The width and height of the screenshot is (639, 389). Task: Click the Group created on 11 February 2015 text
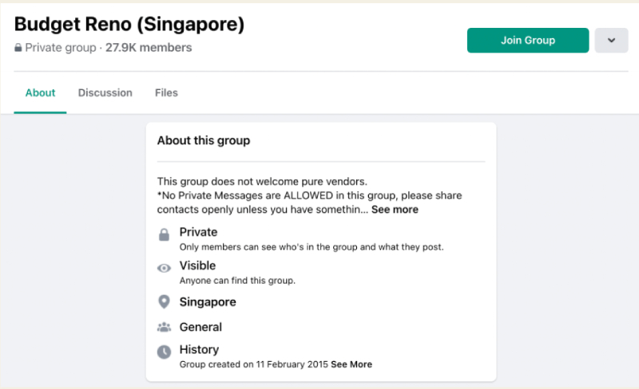tap(253, 364)
